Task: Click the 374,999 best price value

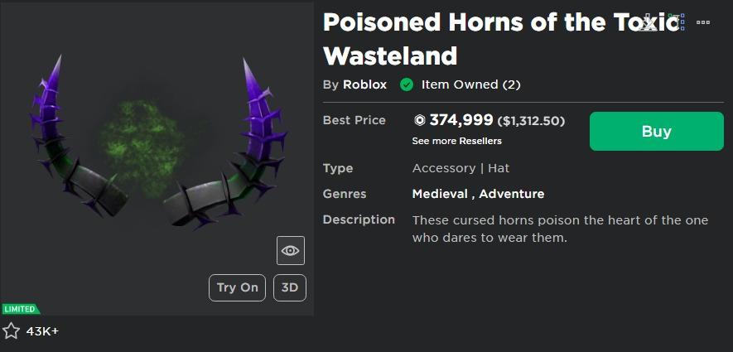Action: pyautogui.click(x=461, y=120)
